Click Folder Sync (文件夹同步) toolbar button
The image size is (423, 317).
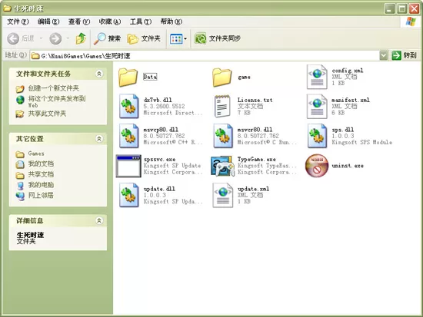coord(218,38)
